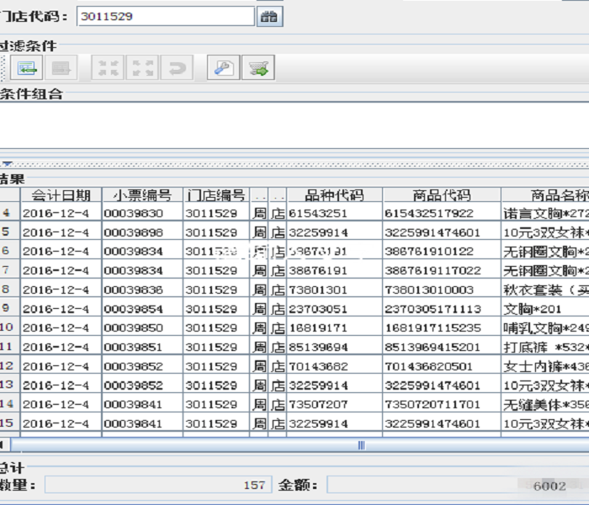
Task: Click into the 门店代码 input field
Action: (165, 16)
